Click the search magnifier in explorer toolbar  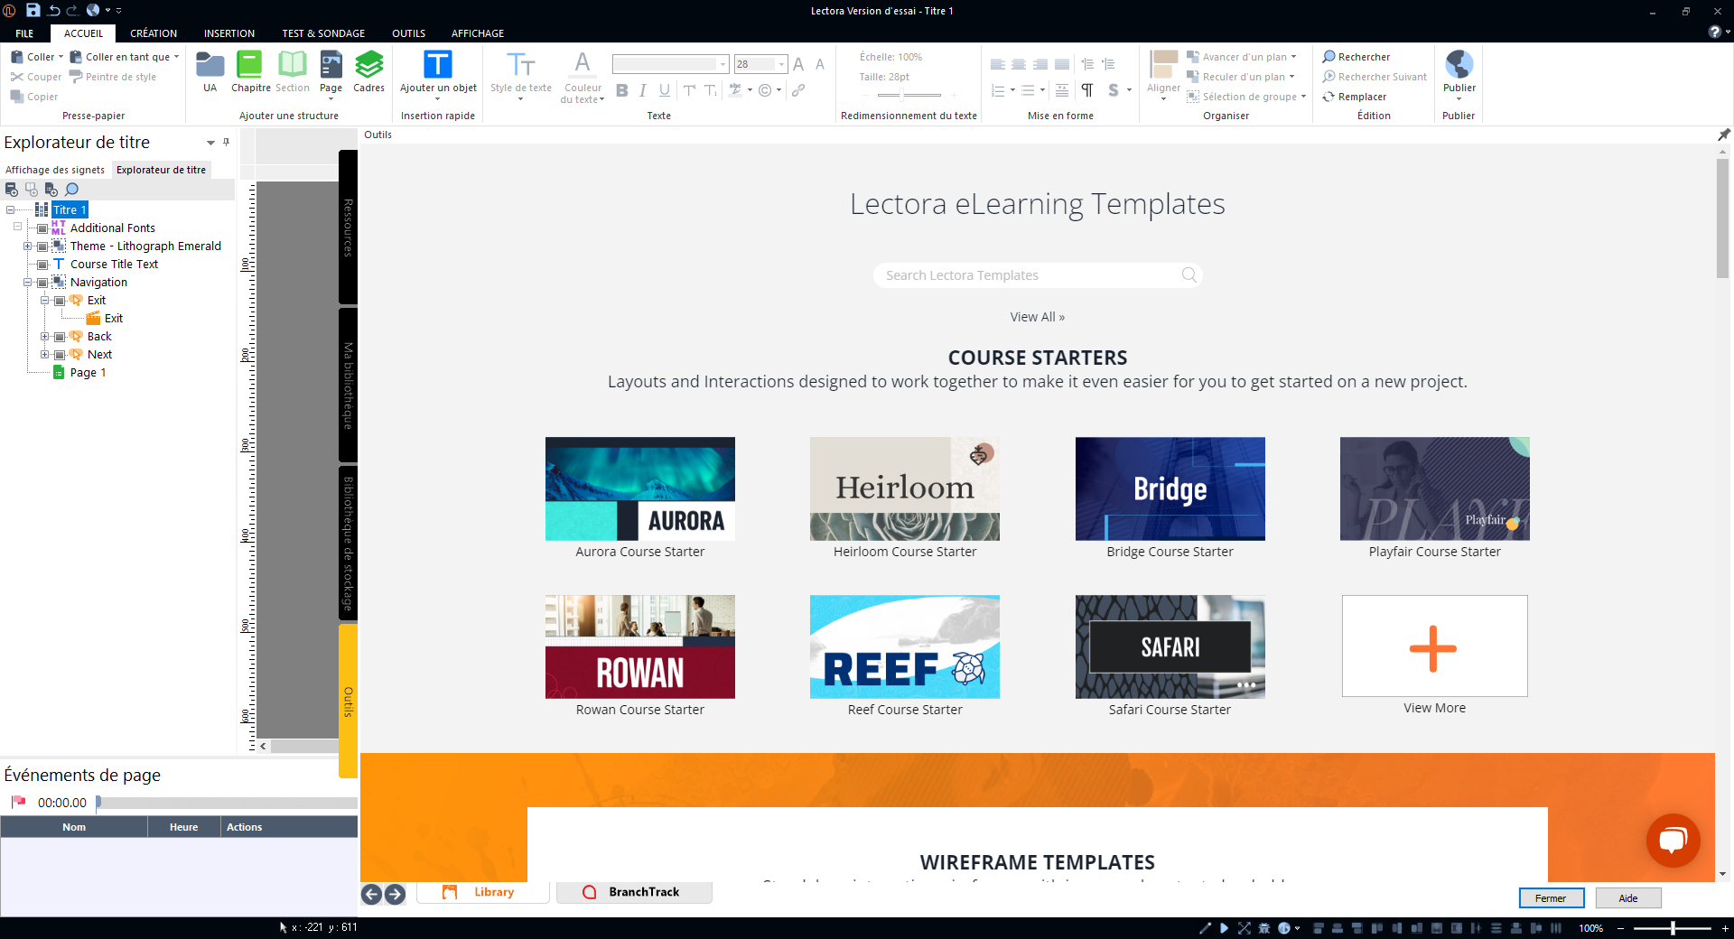(71, 190)
